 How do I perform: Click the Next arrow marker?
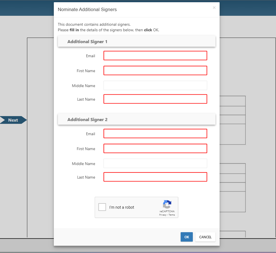click(x=13, y=120)
